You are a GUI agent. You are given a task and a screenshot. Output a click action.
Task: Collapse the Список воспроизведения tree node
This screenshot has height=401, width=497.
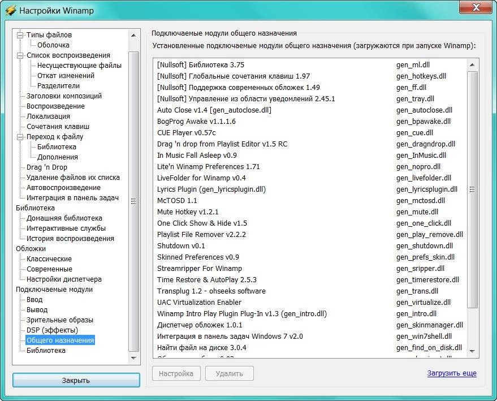pyautogui.click(x=20, y=55)
